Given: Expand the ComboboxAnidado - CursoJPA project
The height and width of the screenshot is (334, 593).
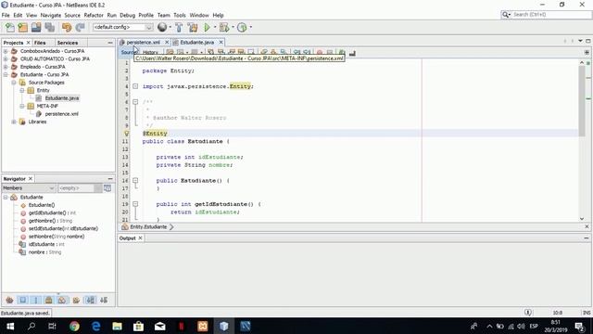Looking at the screenshot, I should (6, 51).
